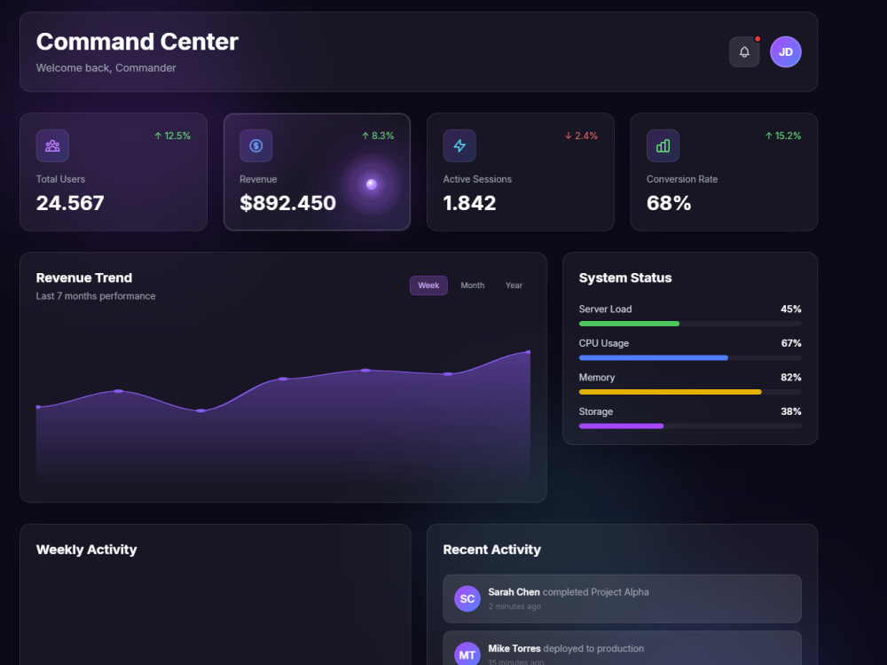Click the System Status heading
Screen dimensions: 887x665
[x=625, y=278]
